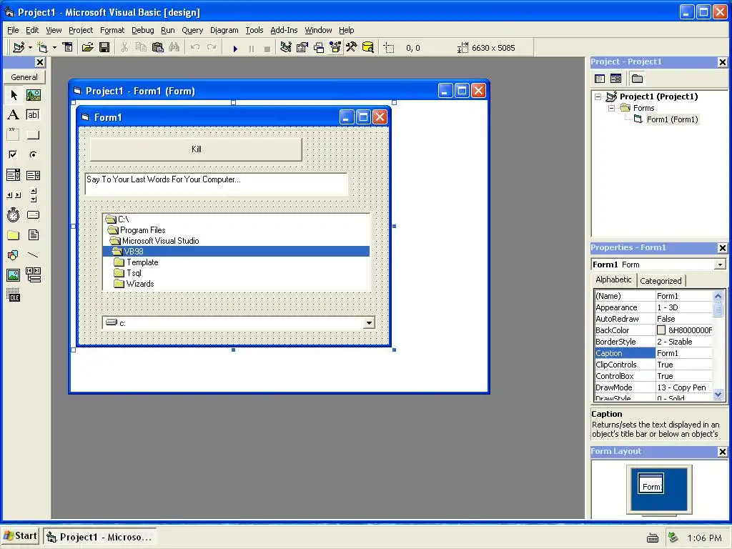Image resolution: width=732 pixels, height=549 pixels.
Task: Click the BackColor color swatch
Action: pyautogui.click(x=661, y=330)
